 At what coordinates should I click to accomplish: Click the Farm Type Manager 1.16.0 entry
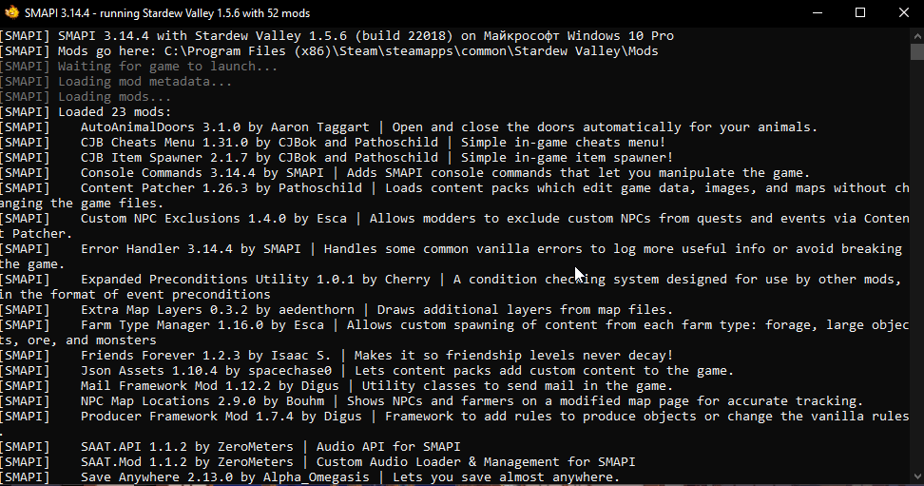point(455,333)
